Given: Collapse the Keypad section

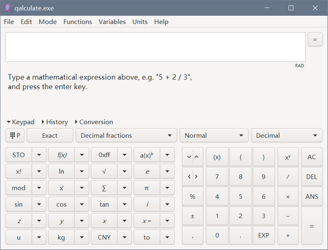Looking at the screenshot, I should [x=21, y=122].
